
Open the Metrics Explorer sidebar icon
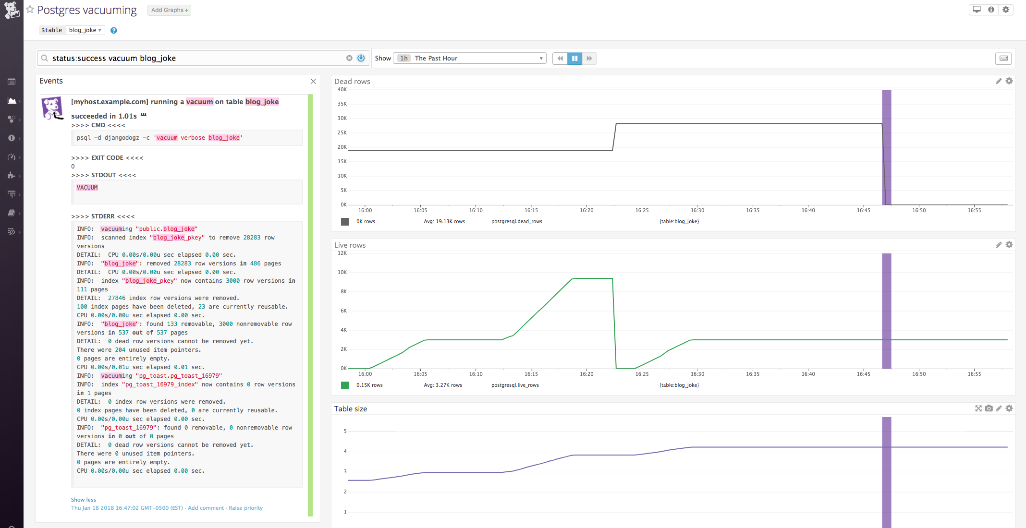pos(12,101)
